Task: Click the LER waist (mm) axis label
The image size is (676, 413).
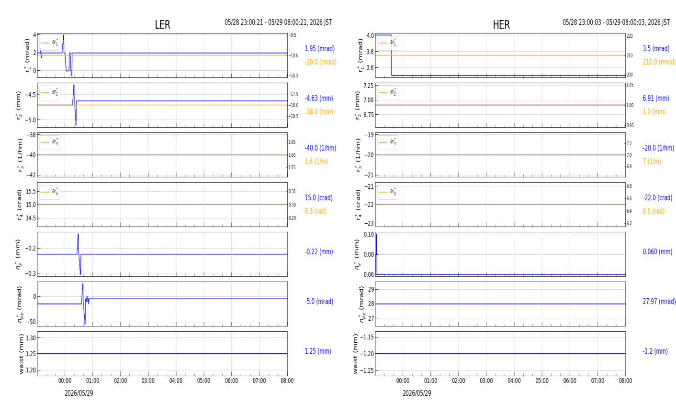Action: coord(21,354)
